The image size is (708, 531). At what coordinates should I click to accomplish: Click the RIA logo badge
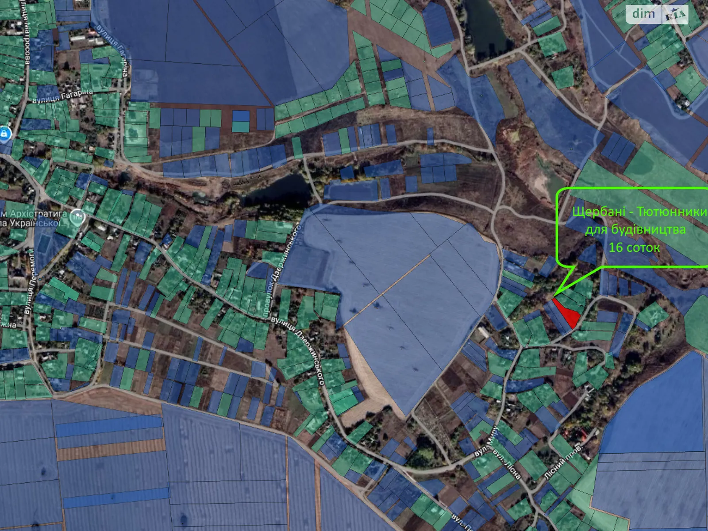675,15
